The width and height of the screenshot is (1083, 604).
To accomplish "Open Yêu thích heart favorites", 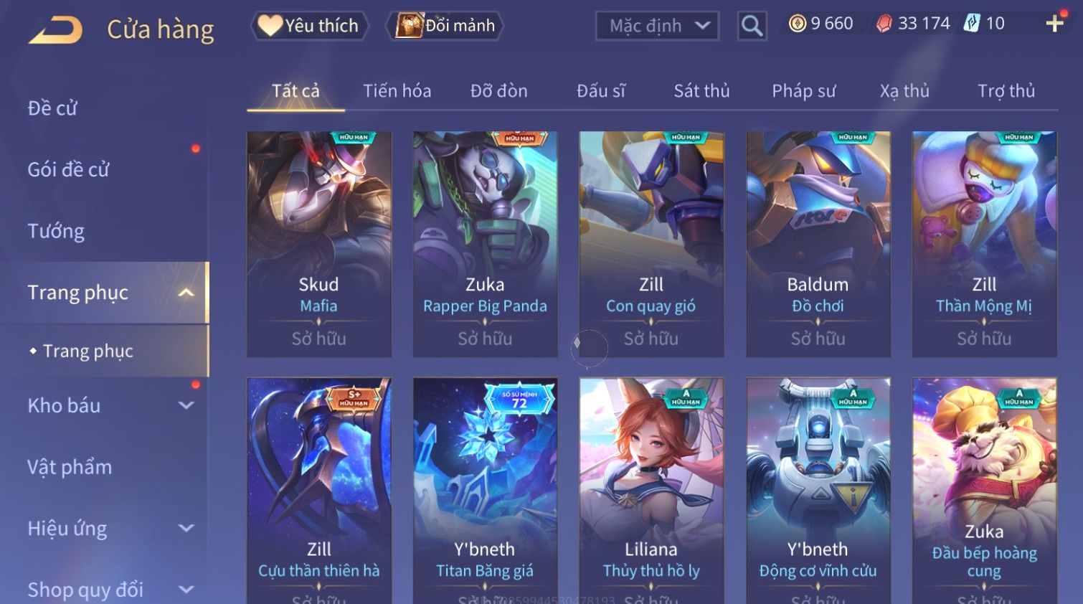I will coord(309,26).
